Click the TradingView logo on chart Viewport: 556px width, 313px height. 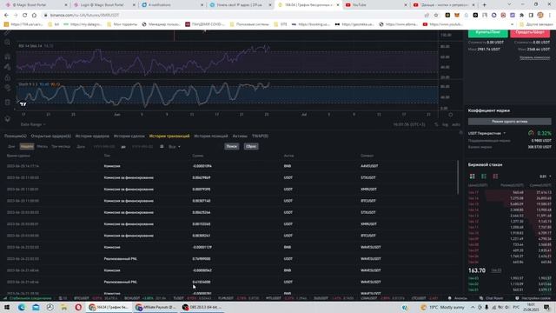coord(23,104)
